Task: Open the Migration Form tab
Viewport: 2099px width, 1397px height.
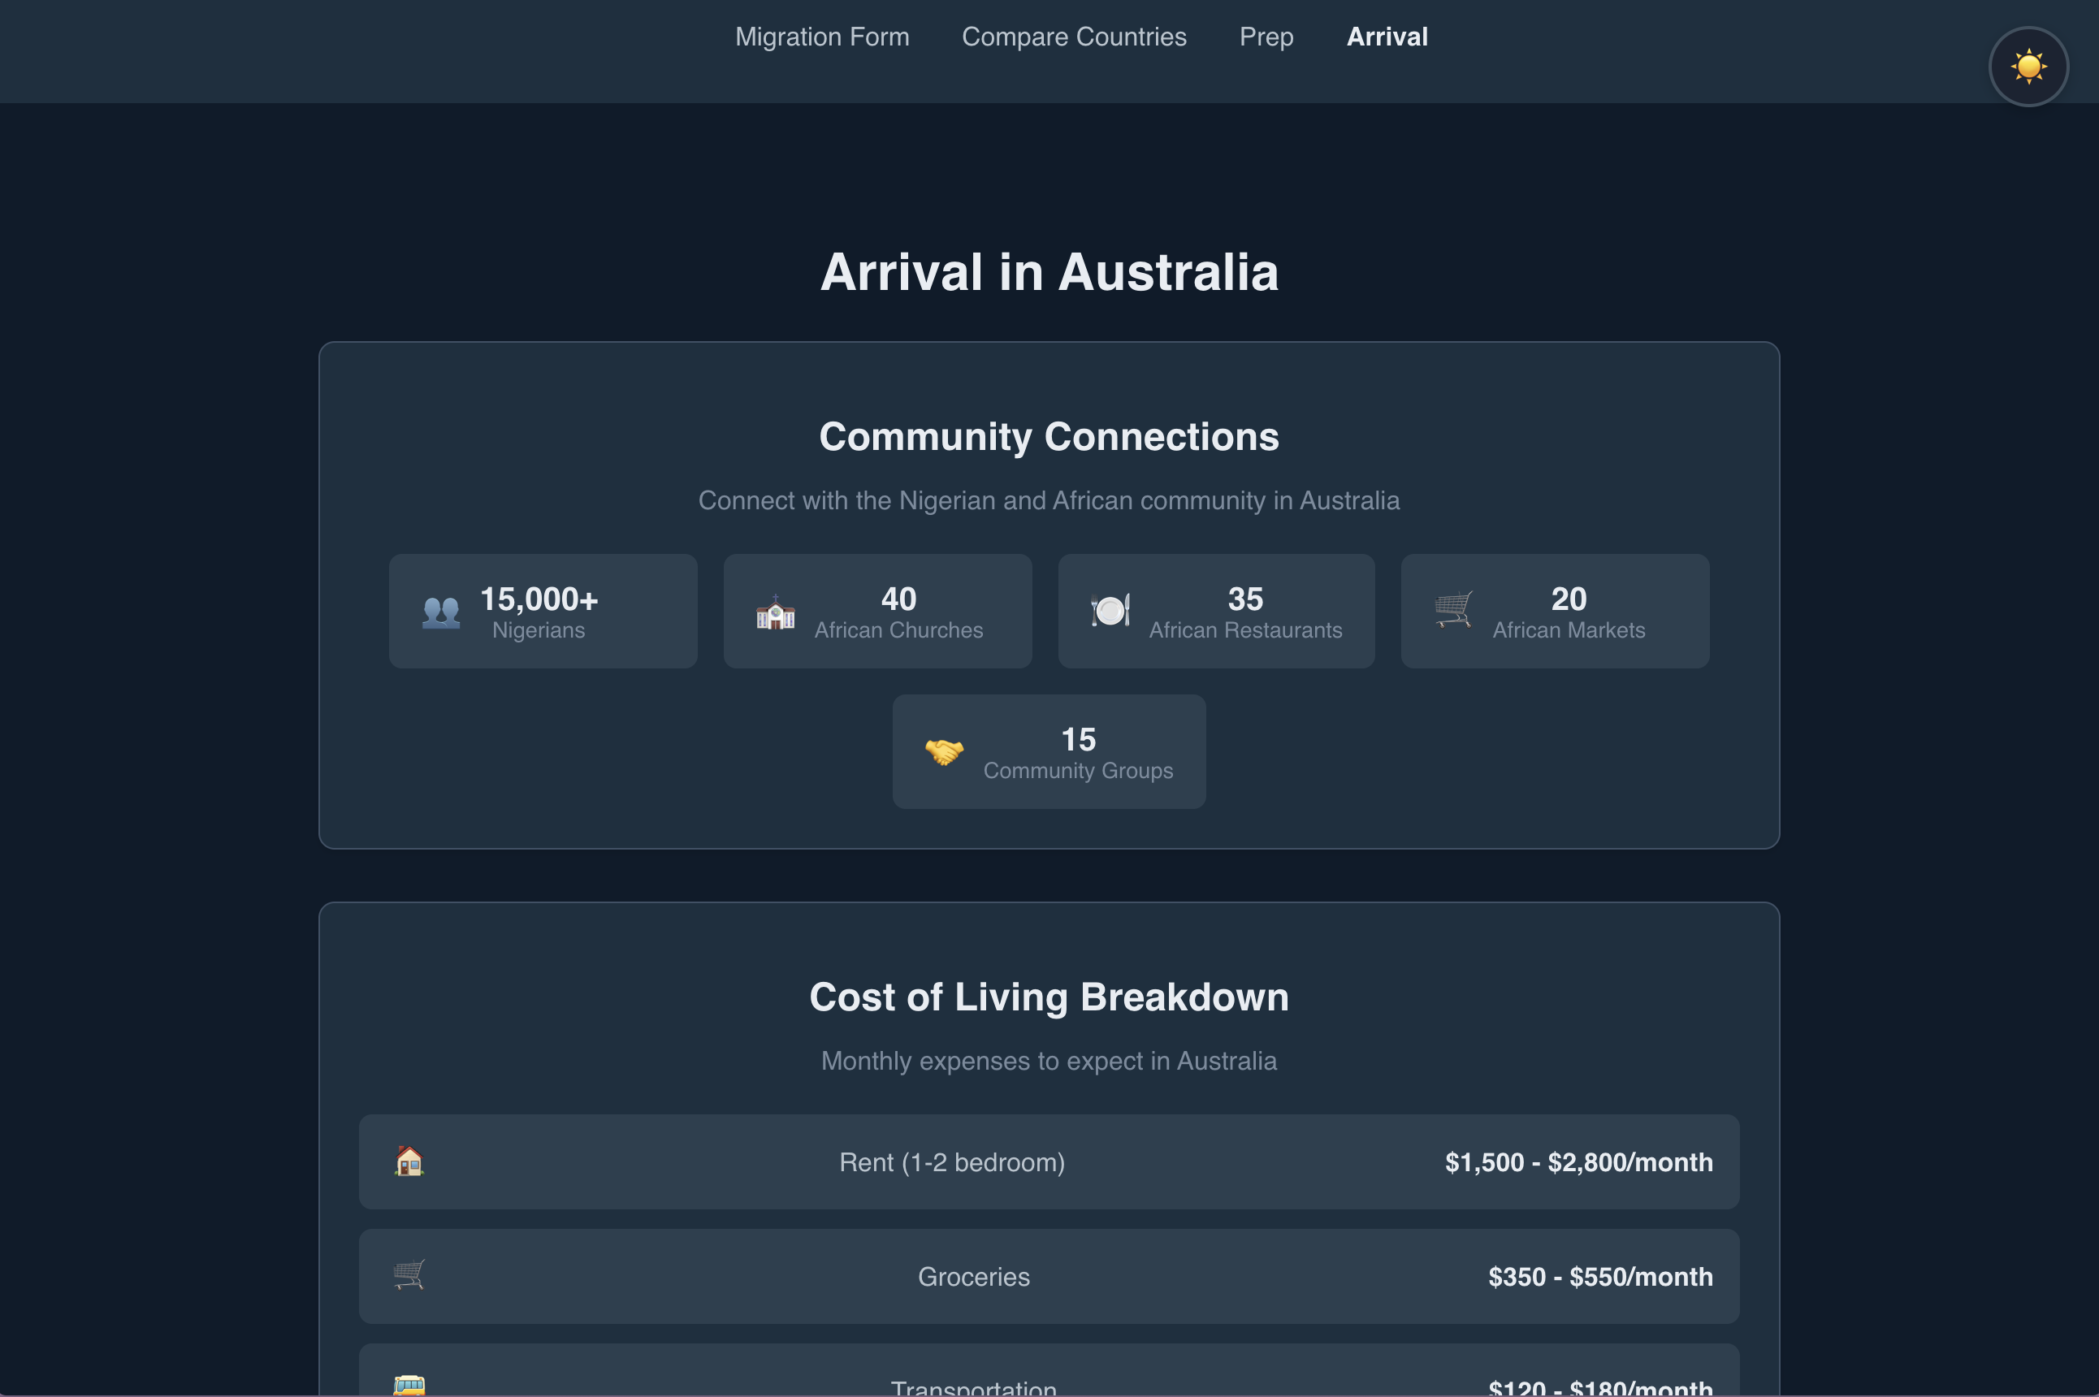Action: tap(821, 37)
